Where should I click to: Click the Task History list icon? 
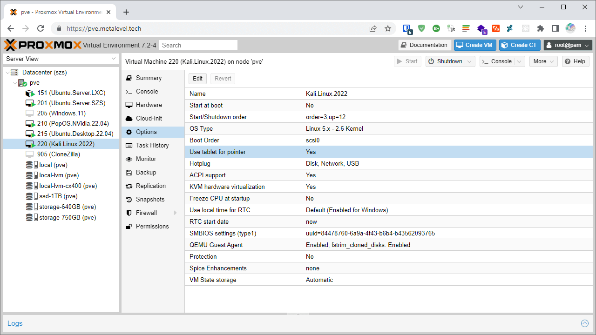pyautogui.click(x=129, y=146)
